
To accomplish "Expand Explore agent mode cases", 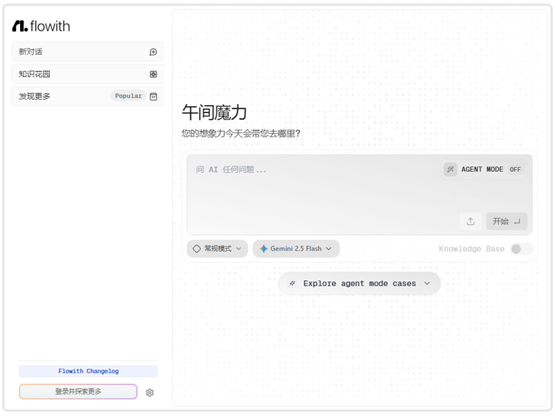I will 359,284.
